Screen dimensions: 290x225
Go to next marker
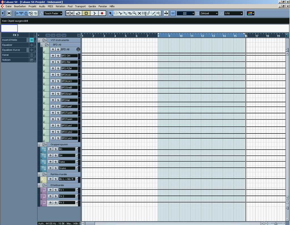coord(72,13)
